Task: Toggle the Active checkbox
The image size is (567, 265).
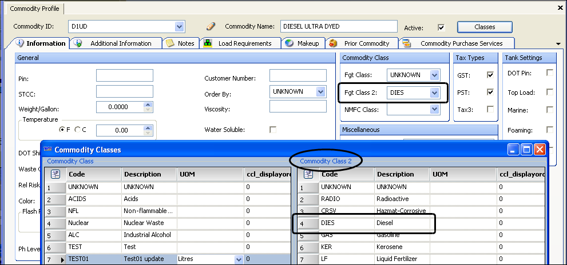Action: click(x=441, y=27)
